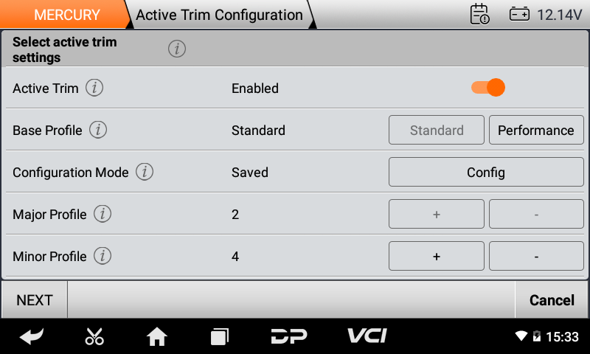Tap info icon for Minor Profile

pyautogui.click(x=103, y=257)
